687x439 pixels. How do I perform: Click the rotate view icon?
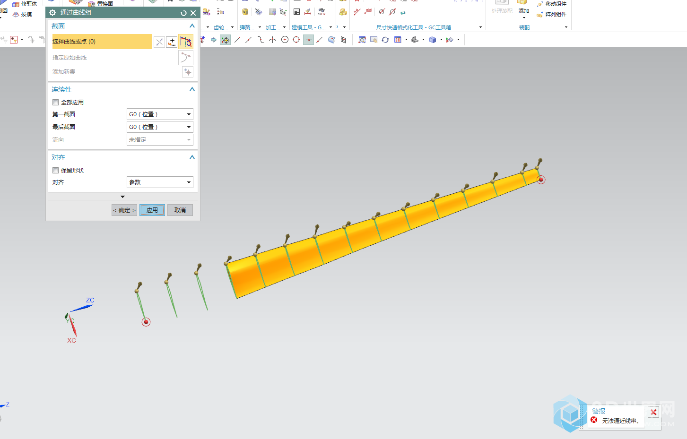tap(385, 40)
